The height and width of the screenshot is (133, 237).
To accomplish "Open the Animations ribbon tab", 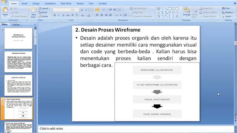I will coord(50,3).
